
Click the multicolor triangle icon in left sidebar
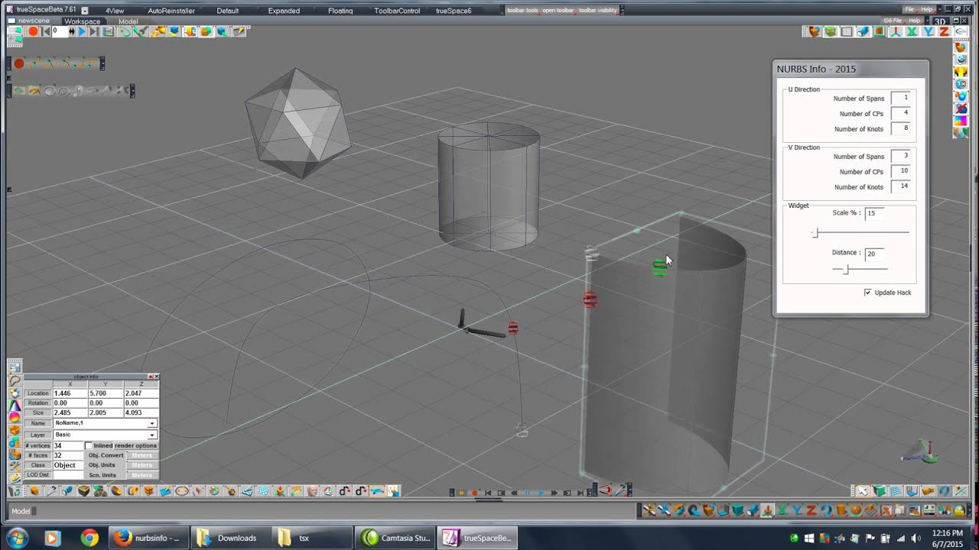[15, 405]
